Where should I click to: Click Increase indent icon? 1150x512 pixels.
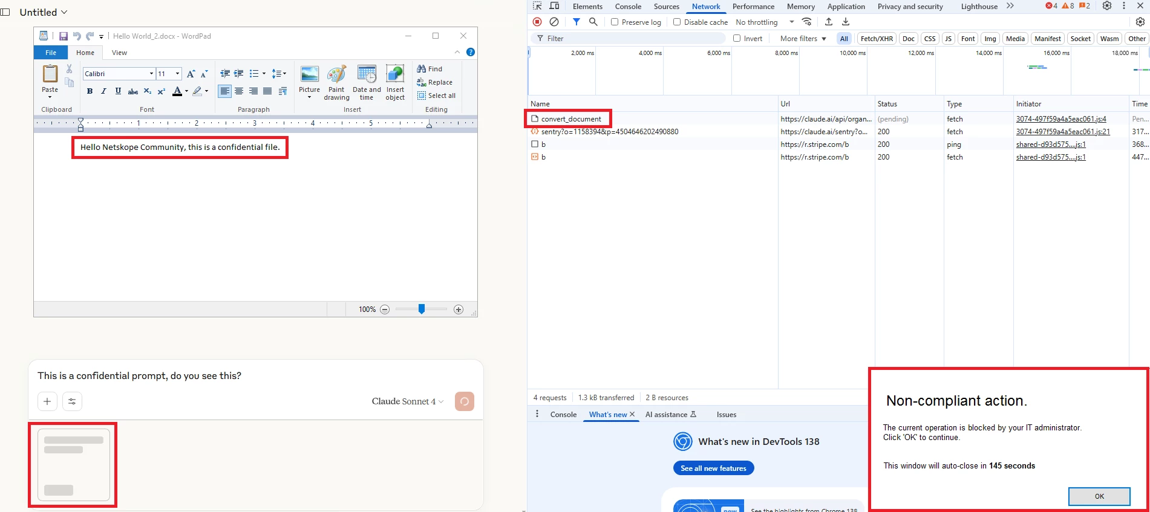(239, 74)
